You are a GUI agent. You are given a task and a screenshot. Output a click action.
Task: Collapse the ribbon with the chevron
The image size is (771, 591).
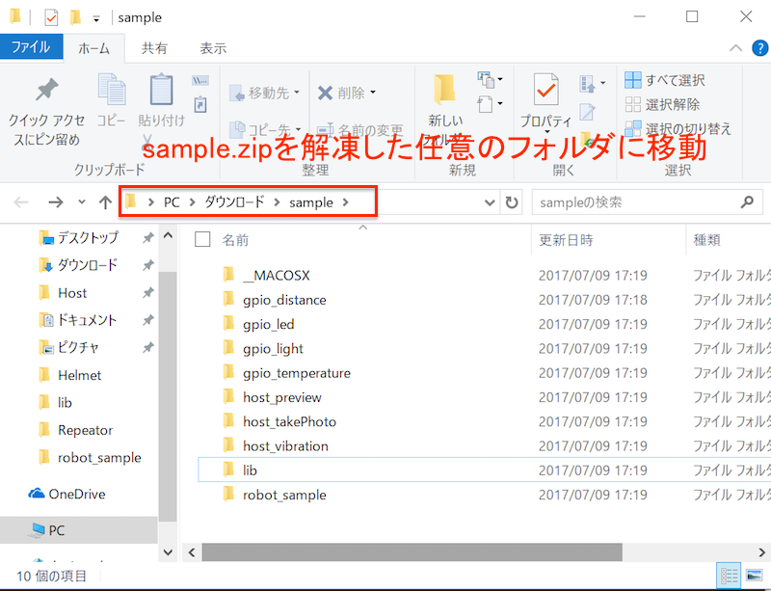(735, 48)
